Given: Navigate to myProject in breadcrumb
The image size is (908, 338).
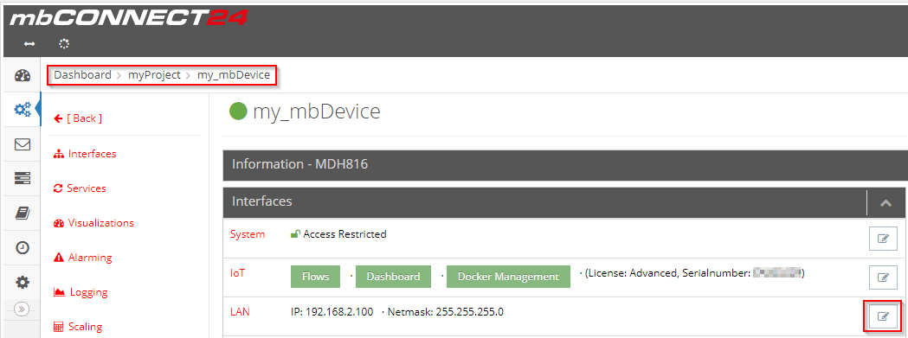Looking at the screenshot, I should point(154,75).
